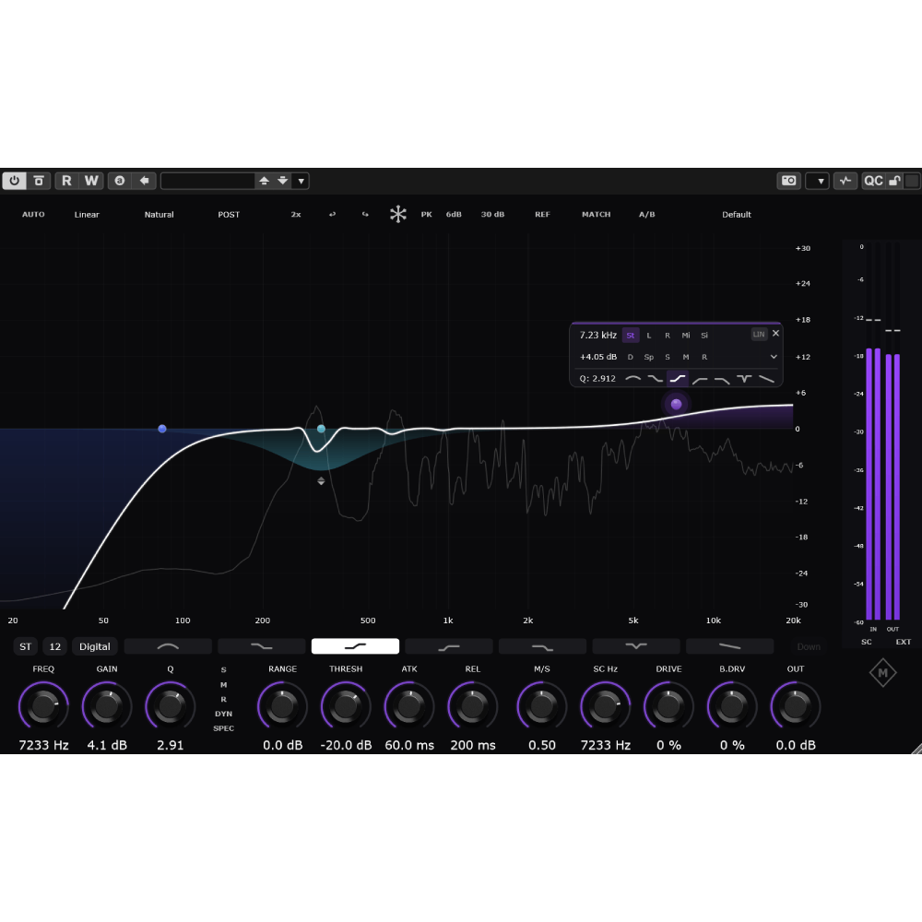This screenshot has width=922, height=922.
Task: Select the Mi channel mode in band popup
Action: (x=686, y=336)
